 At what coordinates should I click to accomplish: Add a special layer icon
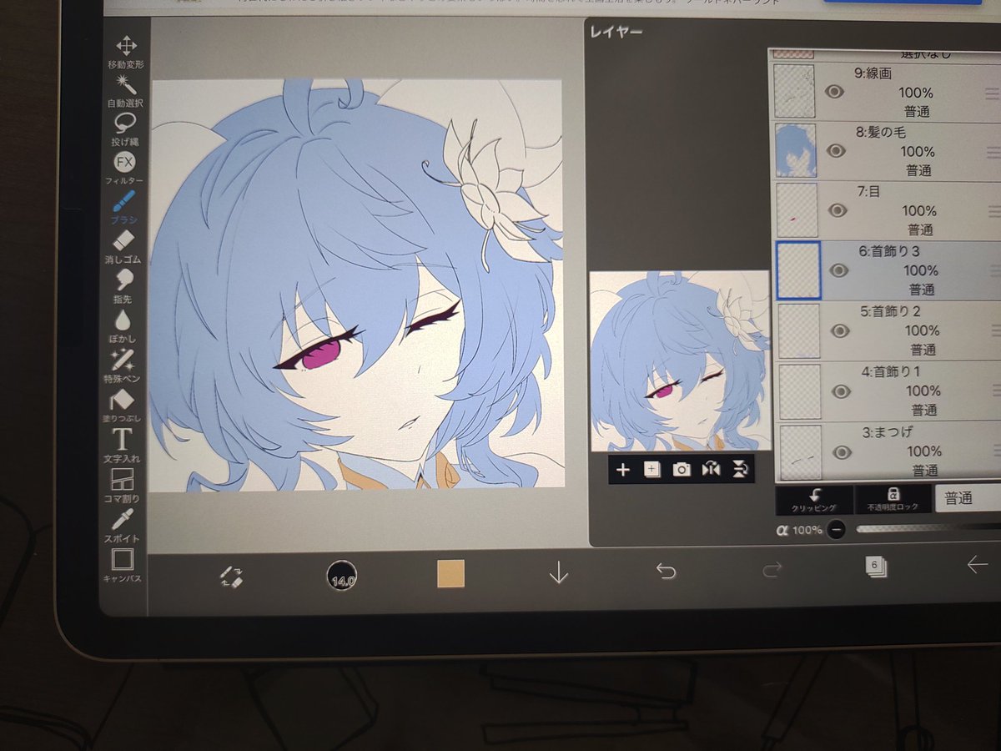[652, 470]
